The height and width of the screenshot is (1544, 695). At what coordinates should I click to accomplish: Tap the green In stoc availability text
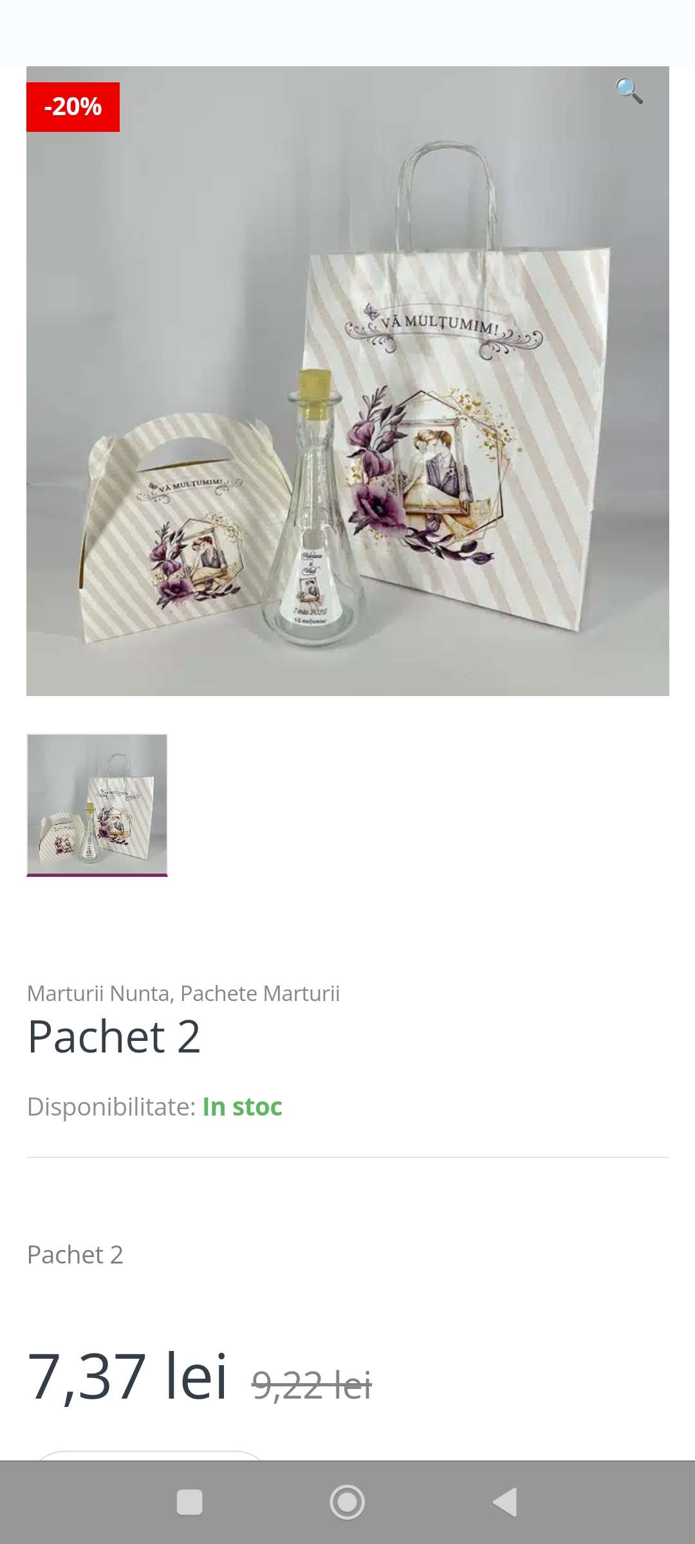(x=243, y=1107)
